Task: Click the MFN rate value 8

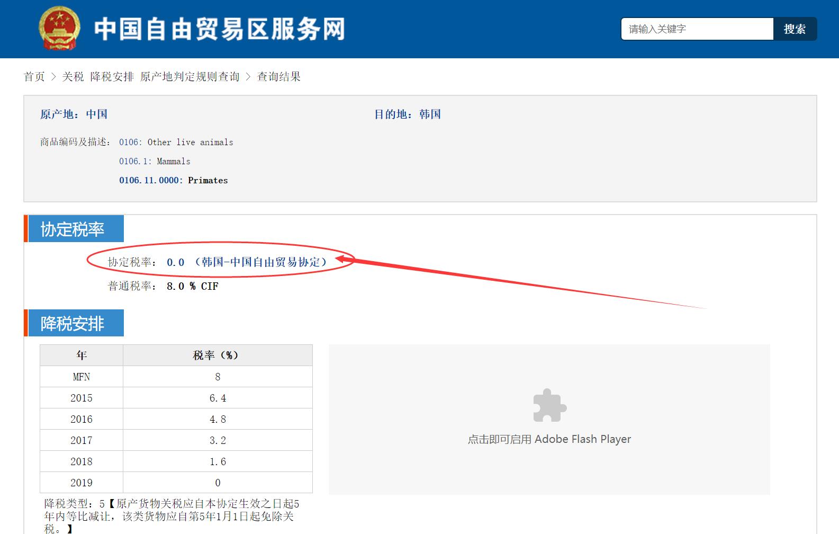Action: point(218,377)
